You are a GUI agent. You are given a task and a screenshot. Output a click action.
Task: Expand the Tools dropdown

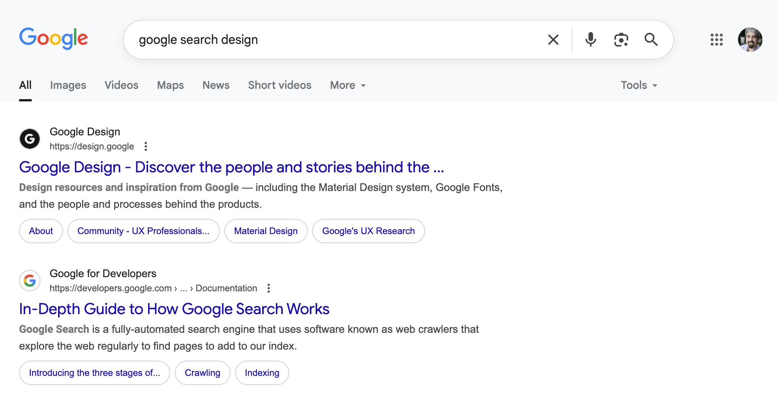[x=639, y=85]
